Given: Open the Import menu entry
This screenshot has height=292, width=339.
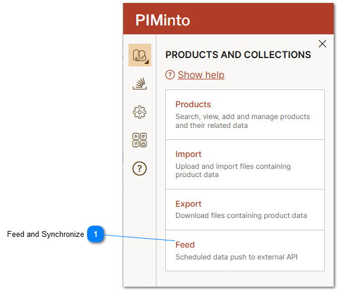Looking at the screenshot, I should coord(245,165).
